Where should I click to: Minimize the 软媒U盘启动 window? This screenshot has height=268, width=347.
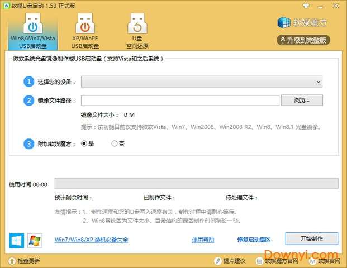320,7
